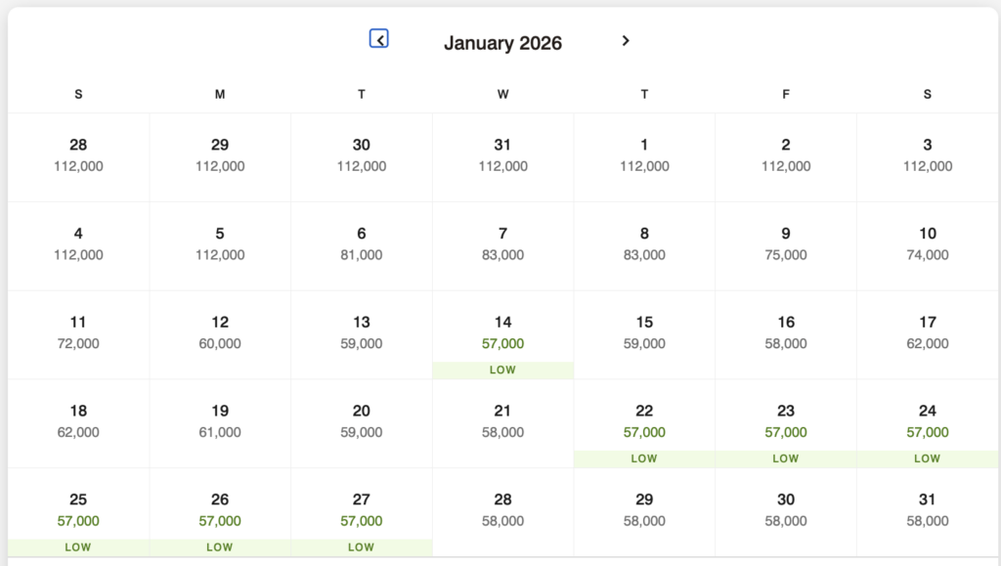Advance to next month arrow

pos(626,41)
